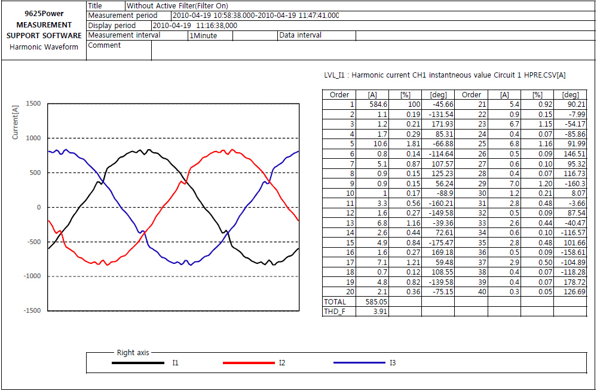Click the rightmost [deg] column header
The image size is (597, 391).
pyautogui.click(x=570, y=94)
